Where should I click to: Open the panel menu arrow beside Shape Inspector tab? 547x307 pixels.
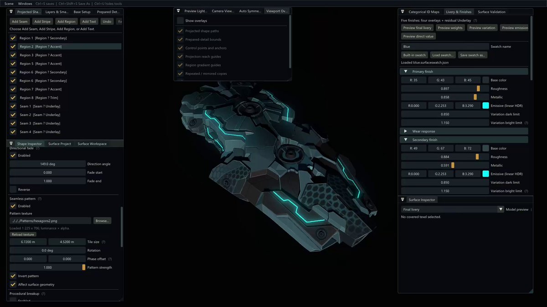tap(12, 144)
